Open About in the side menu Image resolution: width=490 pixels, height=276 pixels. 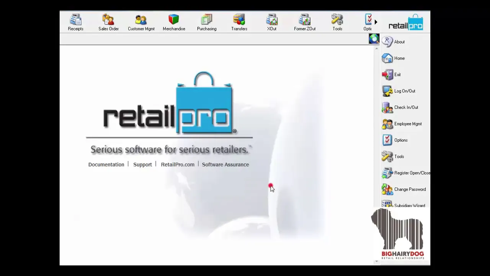[393, 42]
